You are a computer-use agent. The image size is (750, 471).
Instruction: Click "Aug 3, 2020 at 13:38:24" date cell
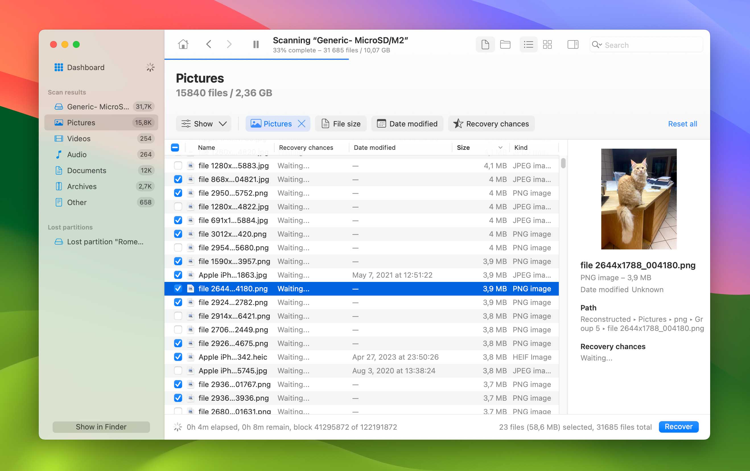tap(394, 370)
